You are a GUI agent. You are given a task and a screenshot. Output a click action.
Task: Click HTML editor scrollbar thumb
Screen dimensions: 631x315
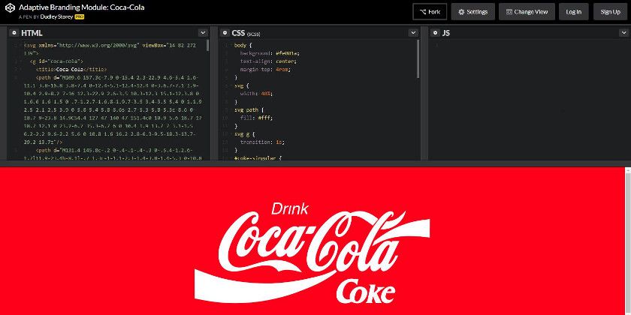207,45
